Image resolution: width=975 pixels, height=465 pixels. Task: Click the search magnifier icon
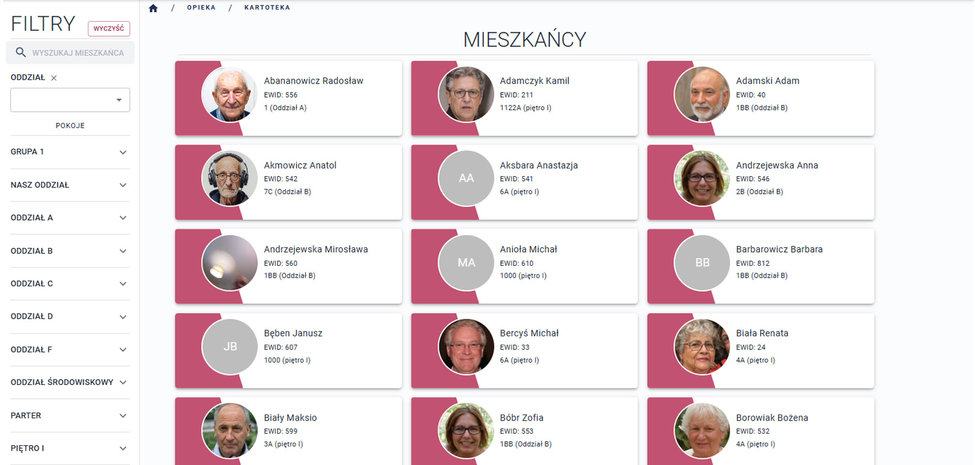(x=20, y=52)
